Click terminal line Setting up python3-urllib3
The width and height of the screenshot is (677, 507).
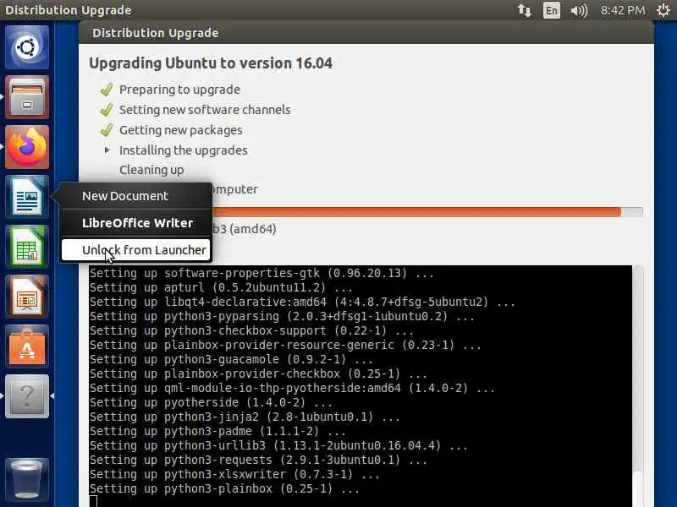[x=278, y=445]
